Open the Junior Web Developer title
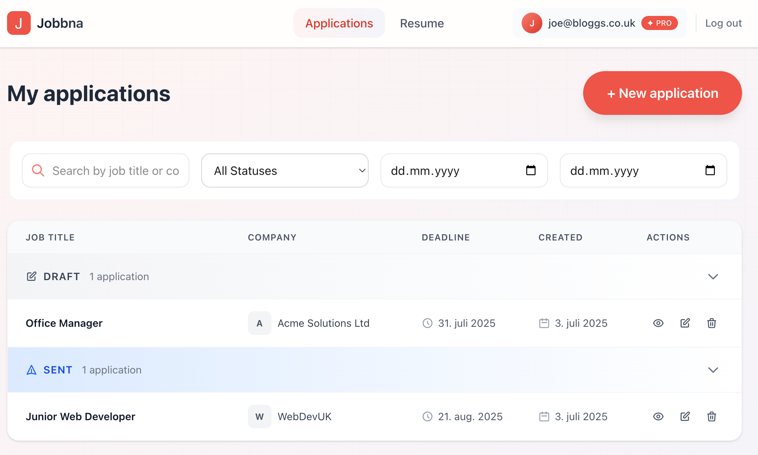 click(x=80, y=416)
